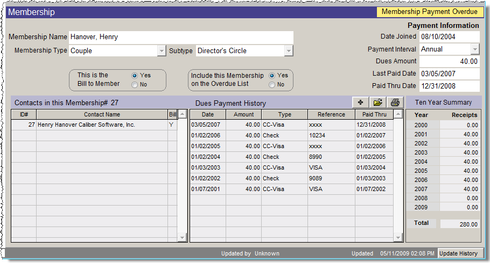Add a new dues payment record
This screenshot has width=490, height=263.
click(x=360, y=102)
